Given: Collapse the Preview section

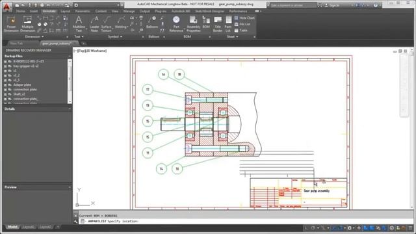Looking at the screenshot, I should click(x=70, y=187).
